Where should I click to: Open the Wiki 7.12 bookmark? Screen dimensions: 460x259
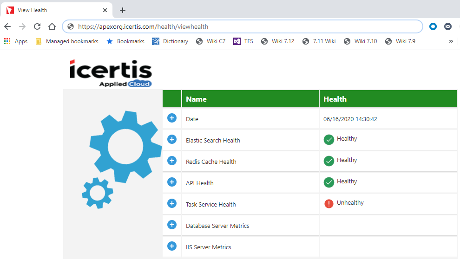coord(278,41)
